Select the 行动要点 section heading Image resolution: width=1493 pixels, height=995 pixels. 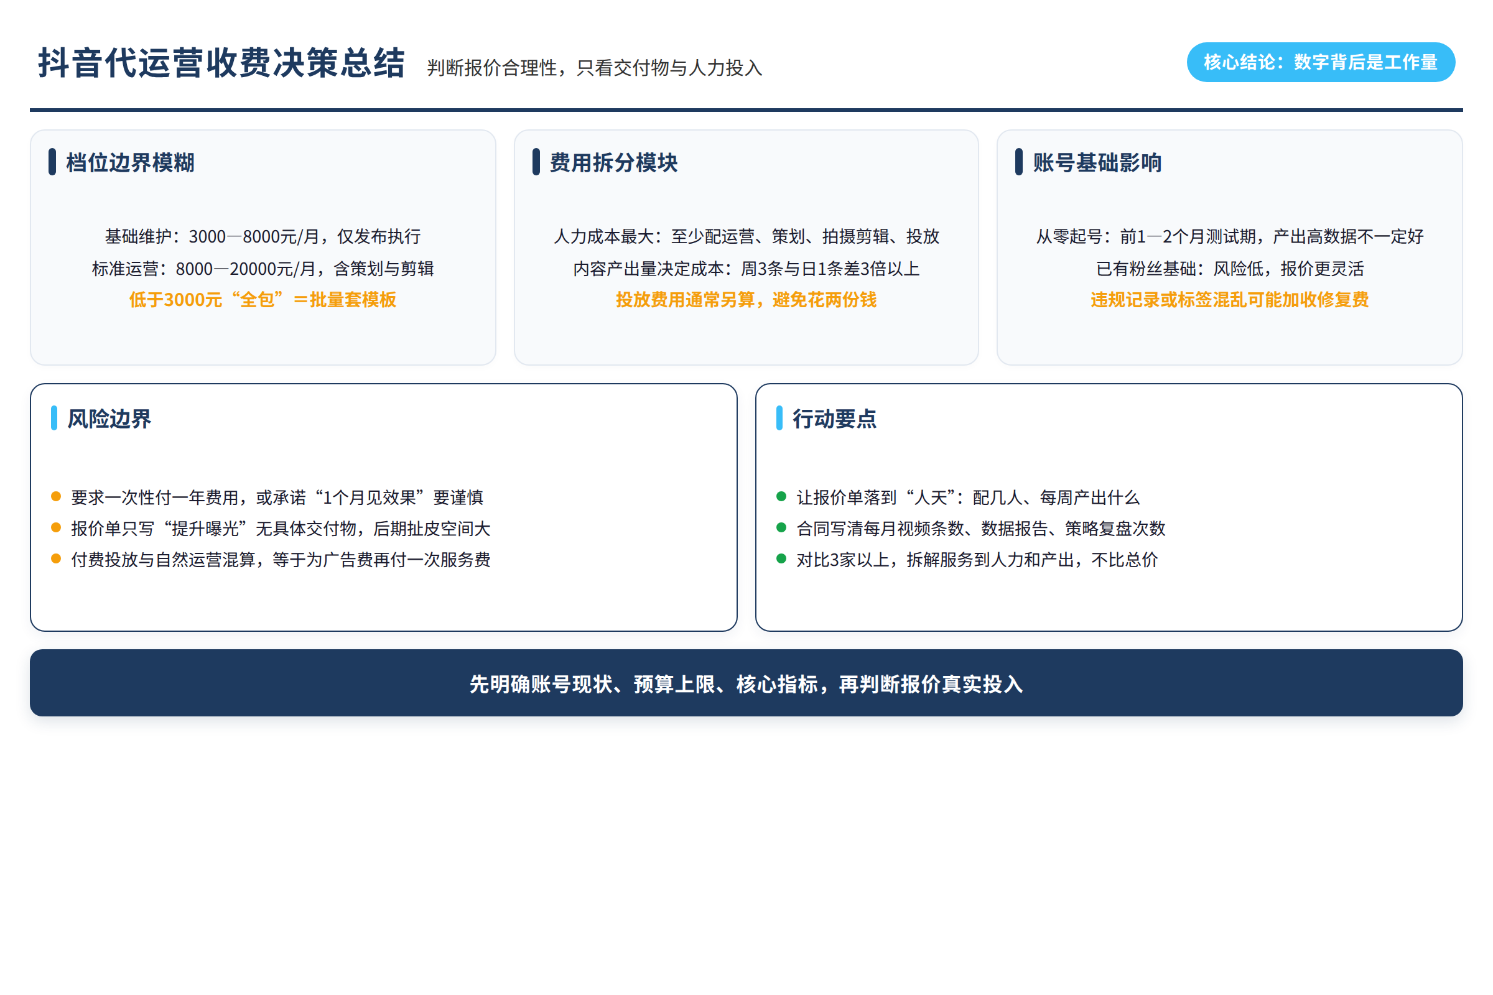tap(834, 419)
